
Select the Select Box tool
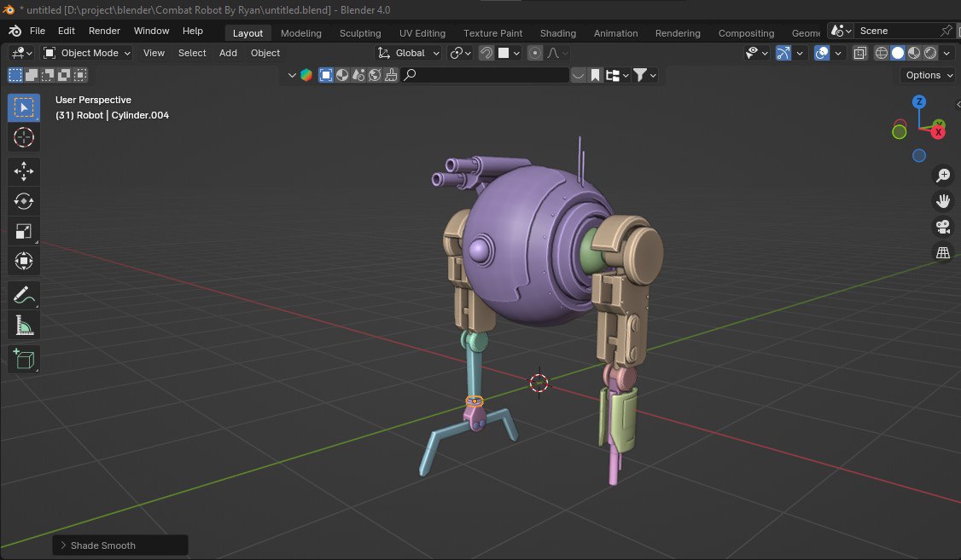pyautogui.click(x=24, y=107)
